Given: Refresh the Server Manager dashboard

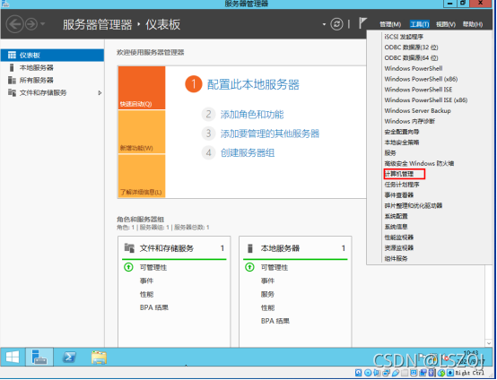Looking at the screenshot, I should tap(336, 24).
